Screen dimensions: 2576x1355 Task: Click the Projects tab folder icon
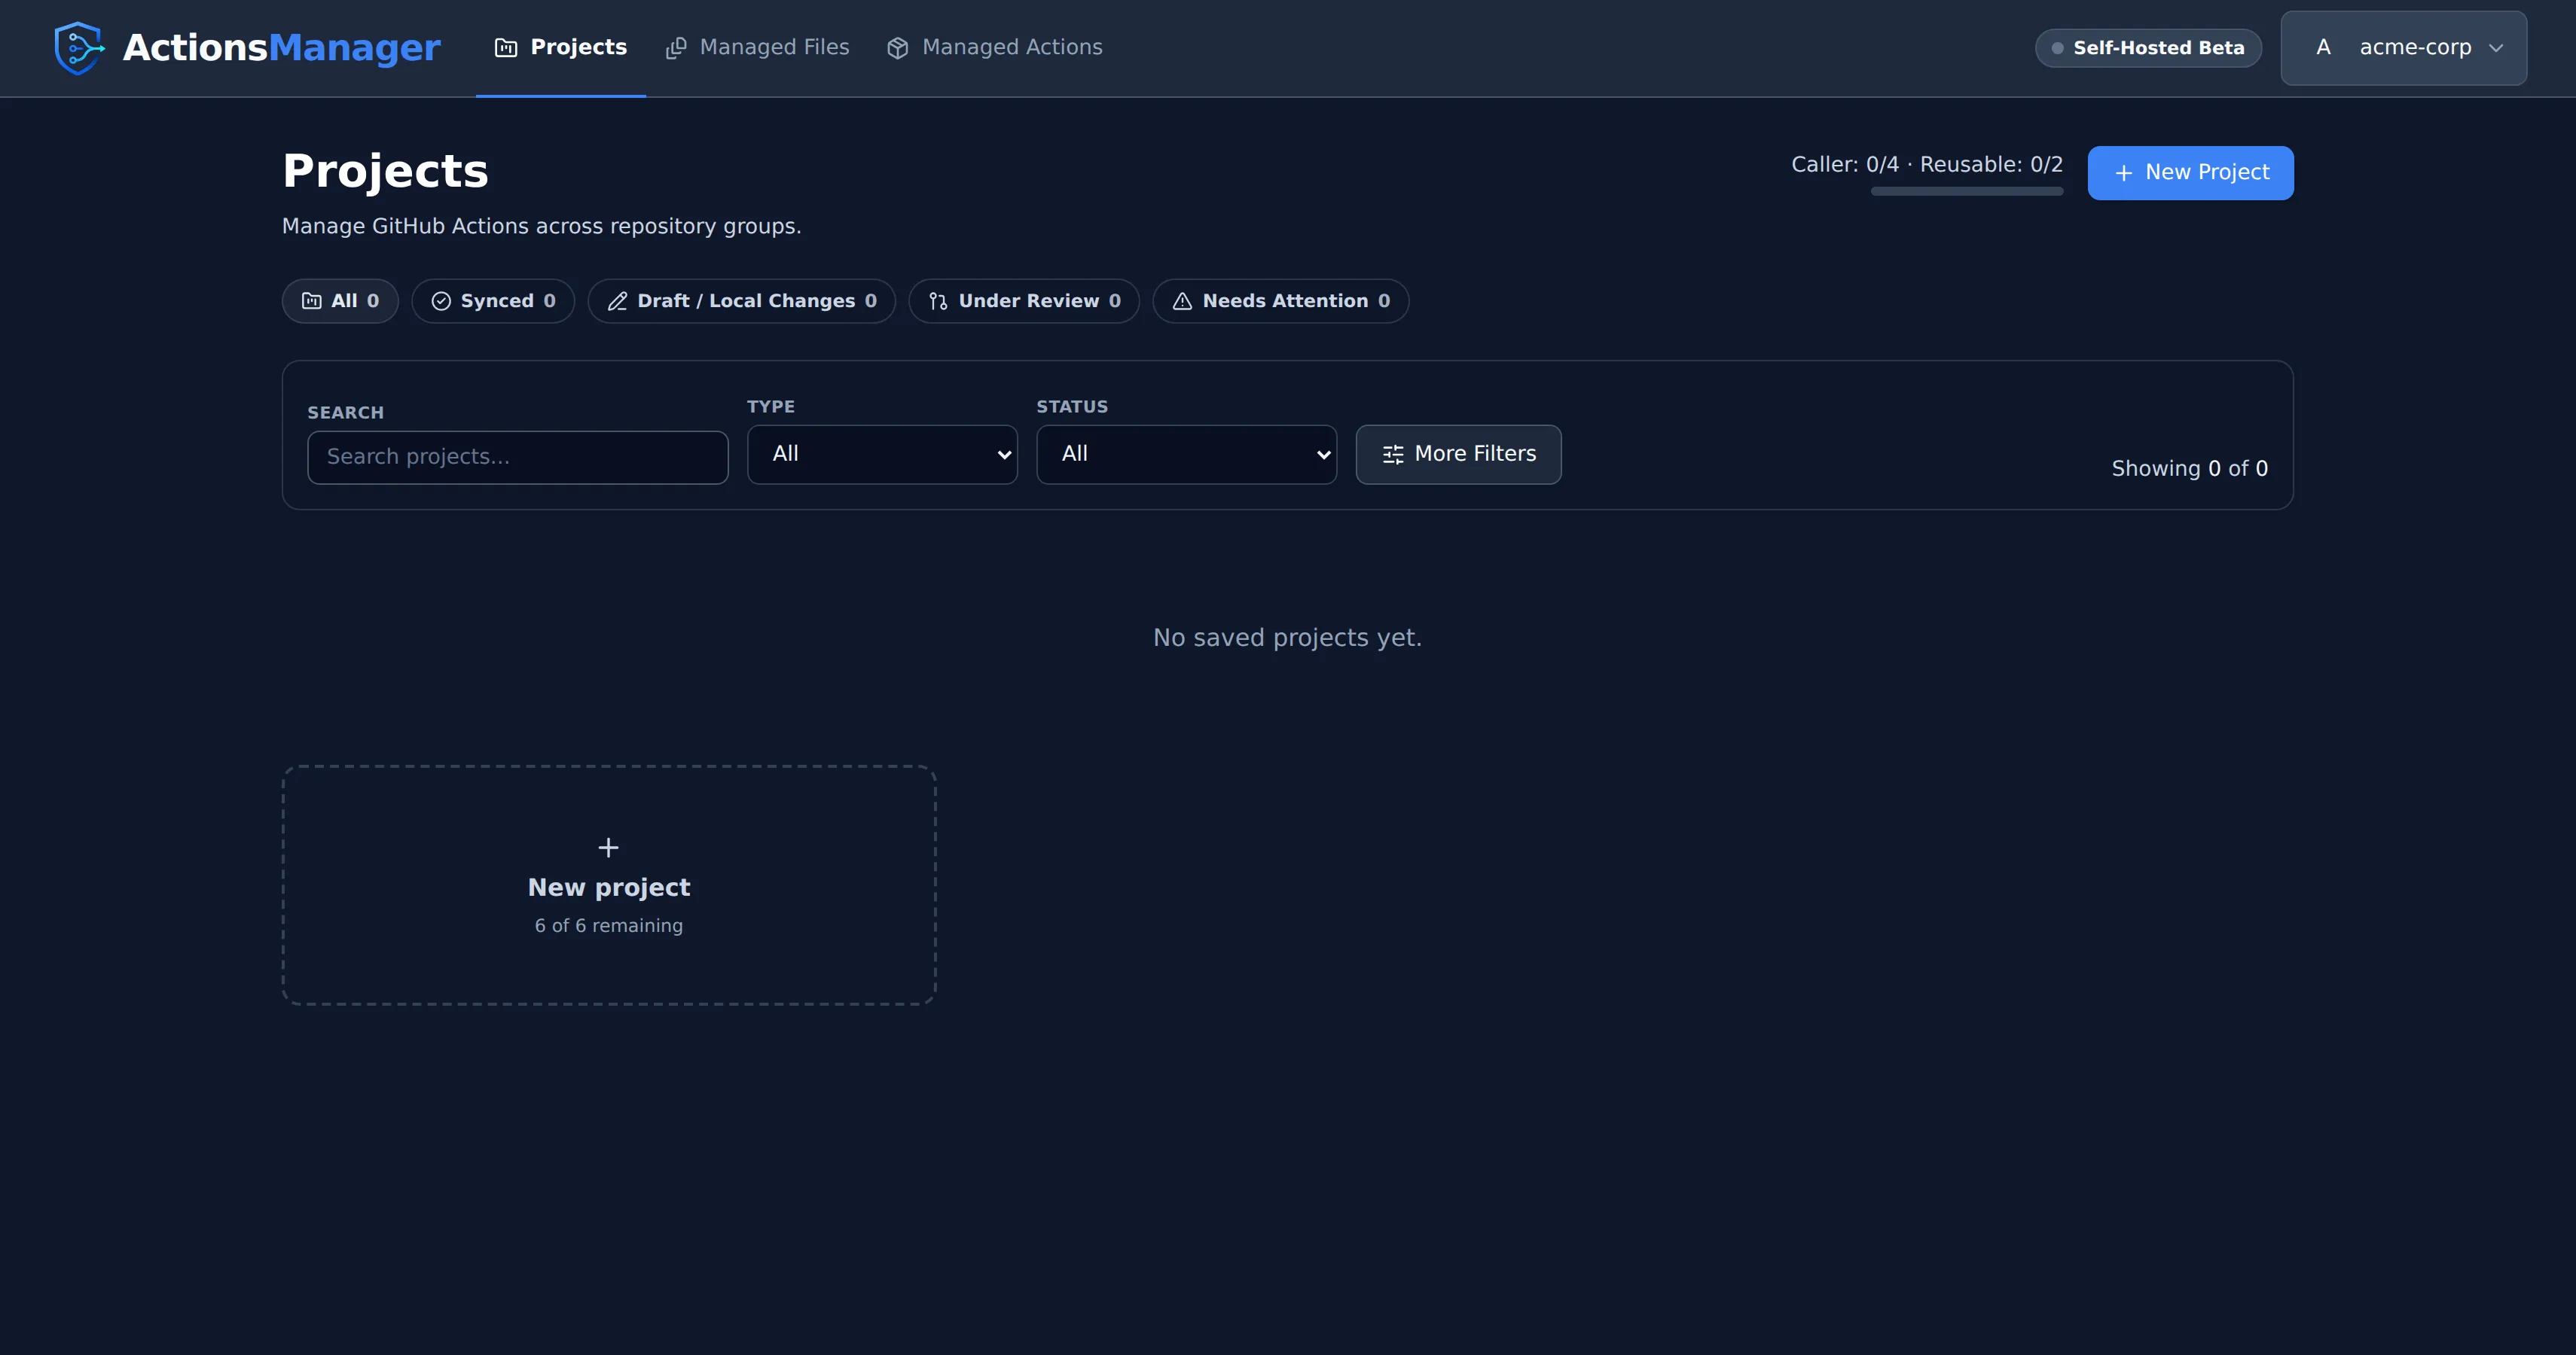506,48
